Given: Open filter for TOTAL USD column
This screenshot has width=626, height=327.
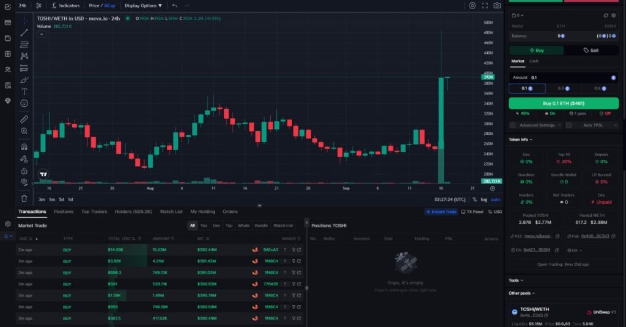Looking at the screenshot, I should coord(139,239).
